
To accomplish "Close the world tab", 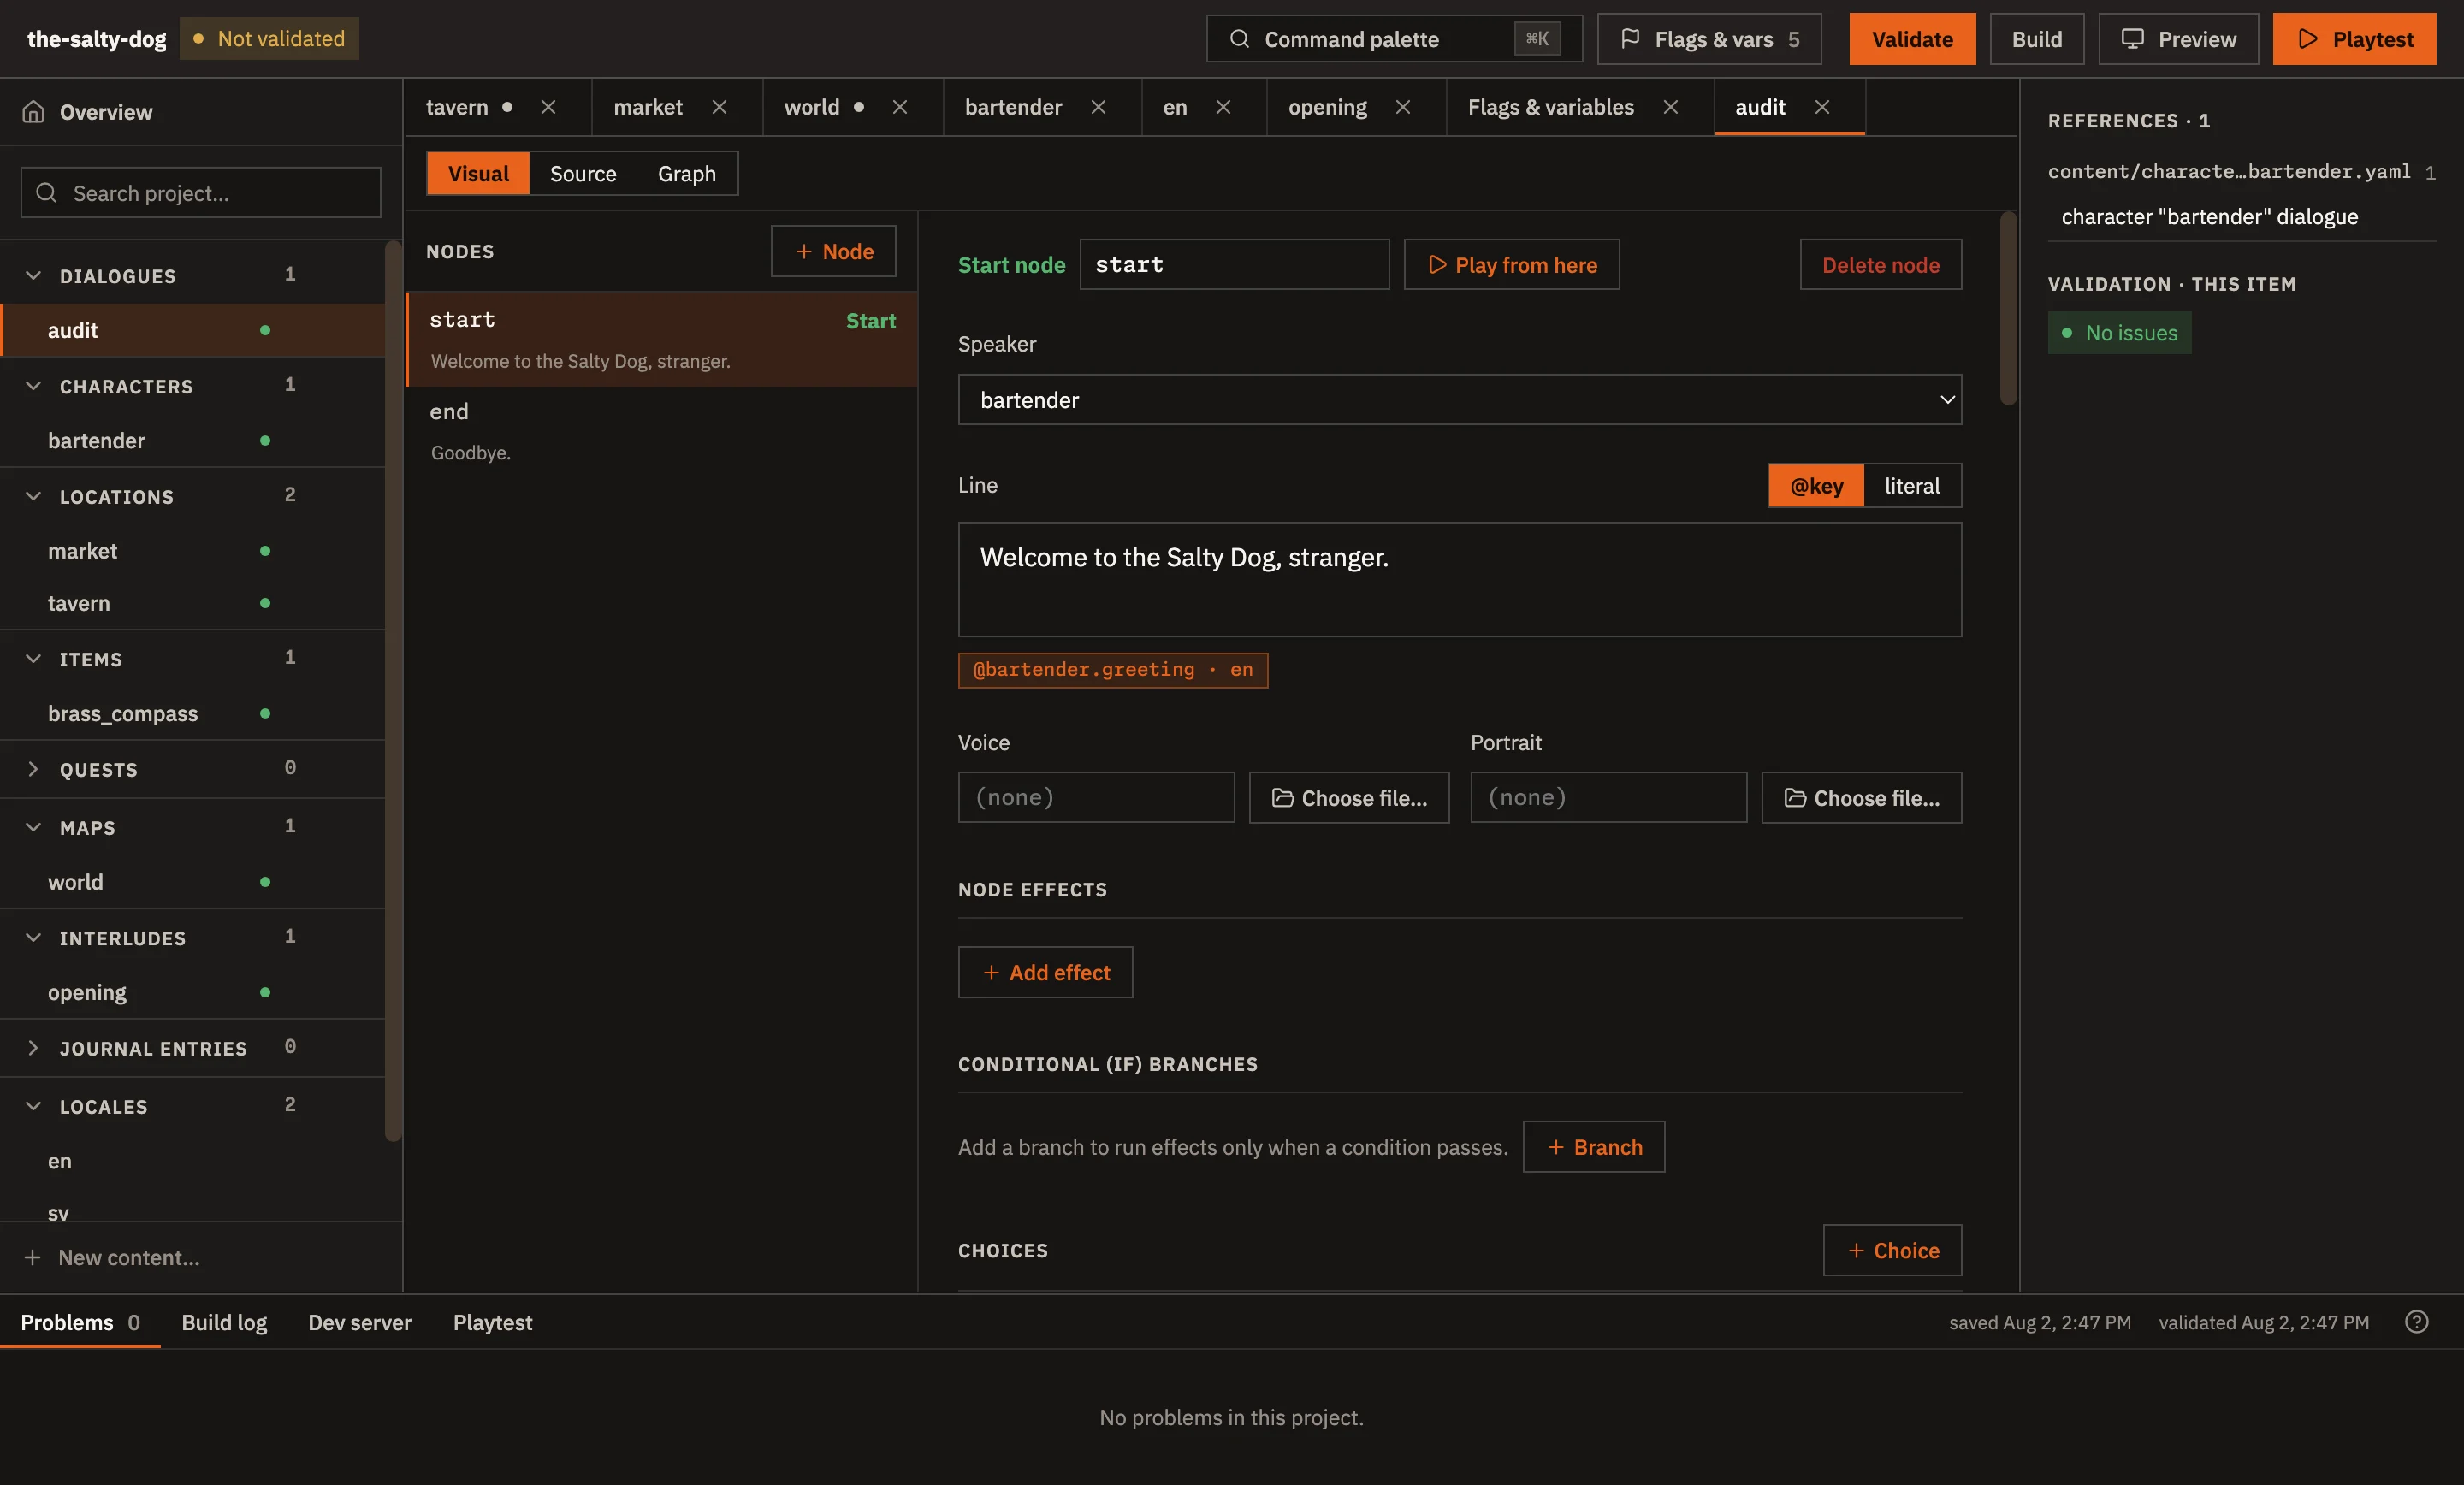I will tap(900, 107).
